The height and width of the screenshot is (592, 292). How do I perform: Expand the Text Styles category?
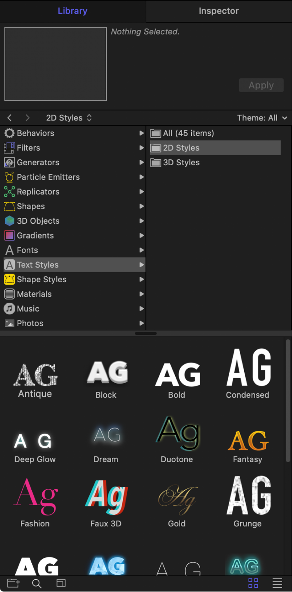38,265
